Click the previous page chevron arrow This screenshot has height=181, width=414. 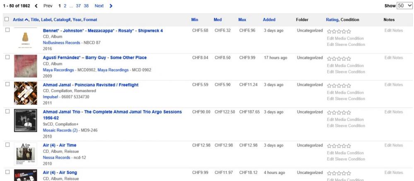click(x=36, y=6)
